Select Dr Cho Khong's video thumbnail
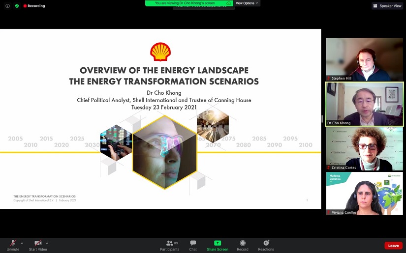 (365, 104)
